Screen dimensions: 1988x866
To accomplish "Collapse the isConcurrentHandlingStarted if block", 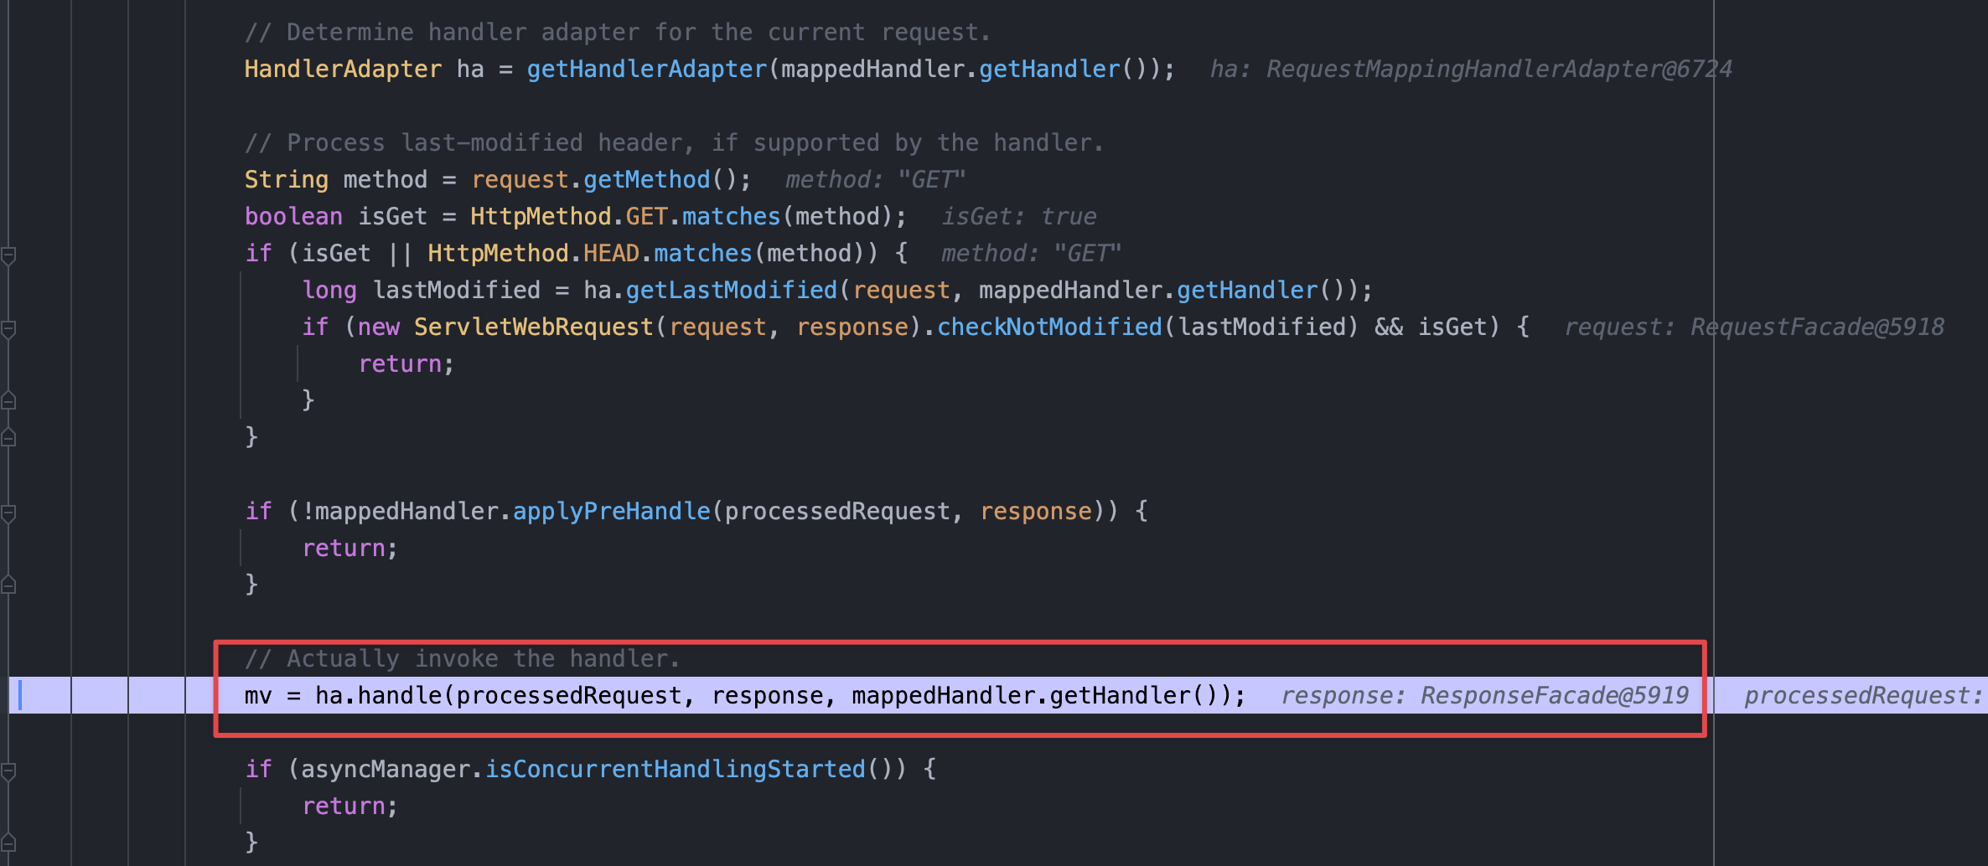I will coord(8,771).
